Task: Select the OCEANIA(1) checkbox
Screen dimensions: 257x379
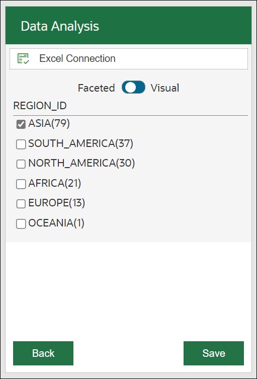Action: 21,224
